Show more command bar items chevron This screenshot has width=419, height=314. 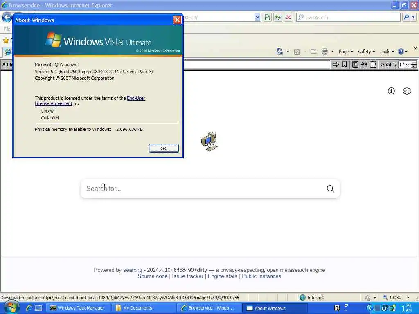[x=415, y=49]
